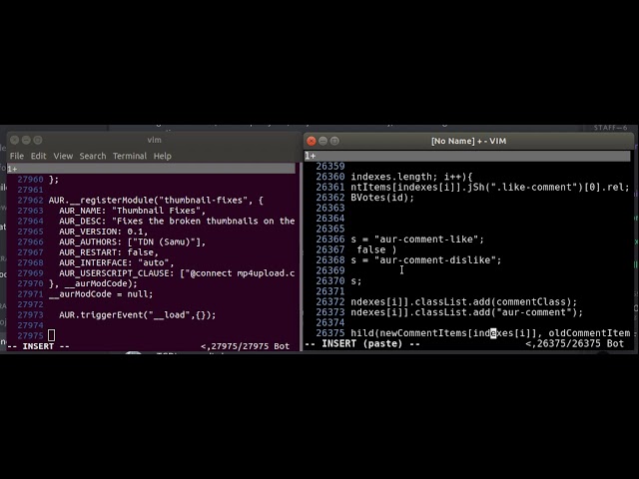
Task: Close the left vim terminal window
Action: coord(14,140)
